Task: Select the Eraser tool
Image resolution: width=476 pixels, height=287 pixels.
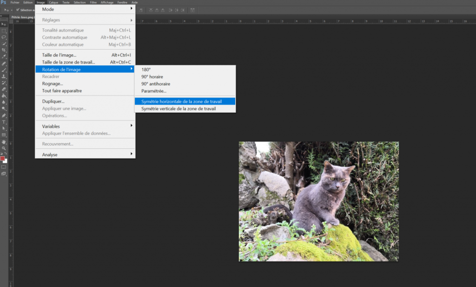Action: 4,89
